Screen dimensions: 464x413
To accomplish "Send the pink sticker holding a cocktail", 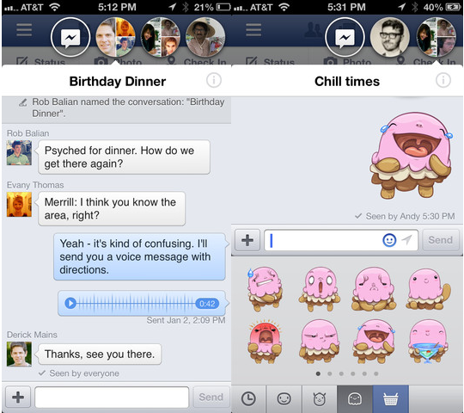I will pyautogui.click(x=428, y=342).
